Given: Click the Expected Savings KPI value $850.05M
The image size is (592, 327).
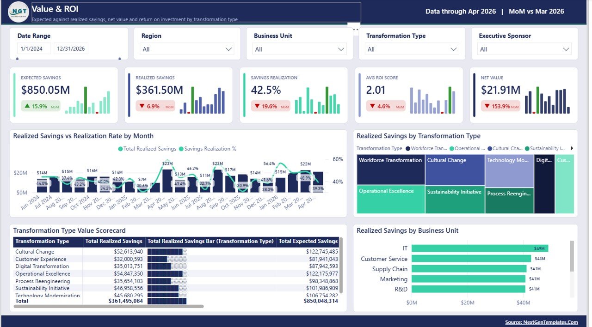Looking at the screenshot, I should (x=45, y=90).
